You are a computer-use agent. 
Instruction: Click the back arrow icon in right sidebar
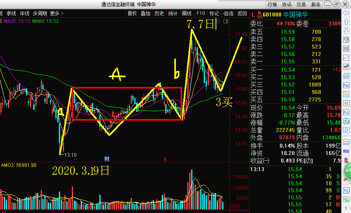pos(346,13)
